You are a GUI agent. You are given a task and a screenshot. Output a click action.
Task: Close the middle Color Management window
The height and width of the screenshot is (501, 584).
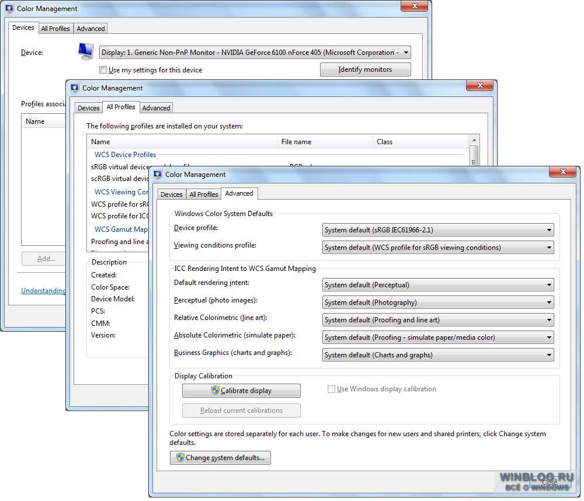(x=480, y=85)
